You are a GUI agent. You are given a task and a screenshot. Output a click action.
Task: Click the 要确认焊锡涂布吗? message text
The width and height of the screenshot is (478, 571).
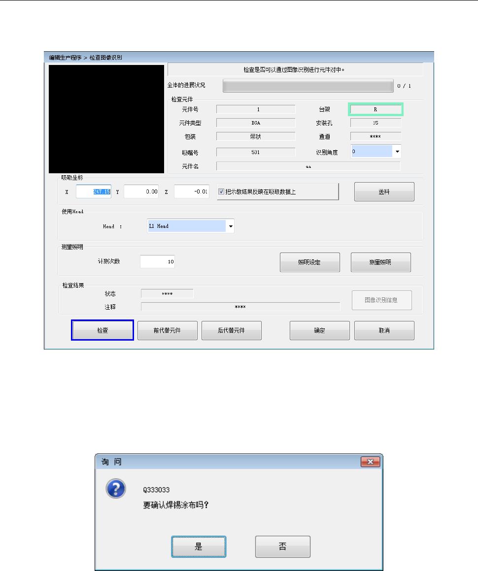(176, 505)
